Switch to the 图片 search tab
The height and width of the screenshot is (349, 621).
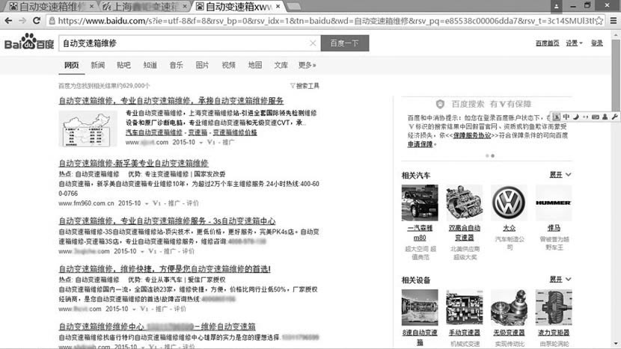click(202, 66)
